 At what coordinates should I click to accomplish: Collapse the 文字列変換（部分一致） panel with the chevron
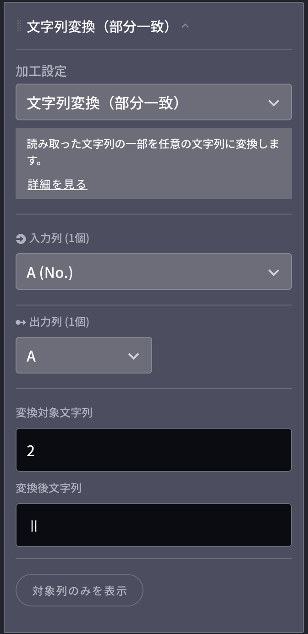pyautogui.click(x=185, y=26)
